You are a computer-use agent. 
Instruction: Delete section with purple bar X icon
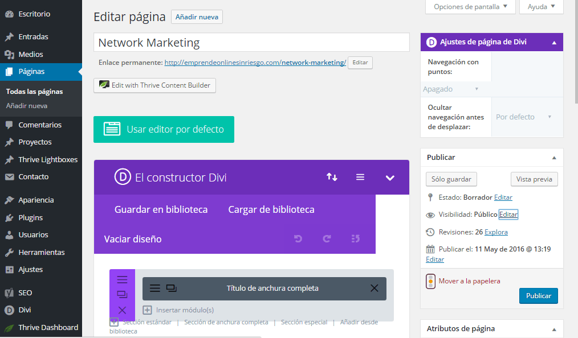pyautogui.click(x=123, y=310)
